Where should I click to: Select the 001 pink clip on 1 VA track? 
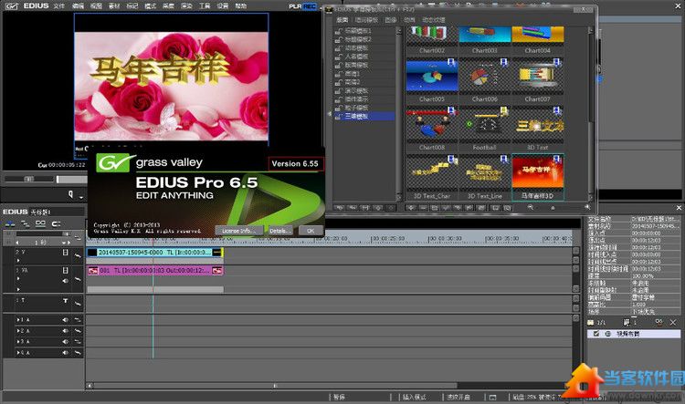(x=155, y=271)
